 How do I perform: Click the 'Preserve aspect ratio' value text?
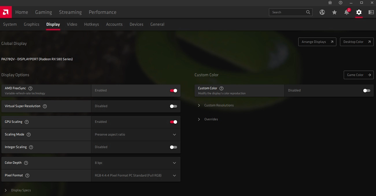110,135
